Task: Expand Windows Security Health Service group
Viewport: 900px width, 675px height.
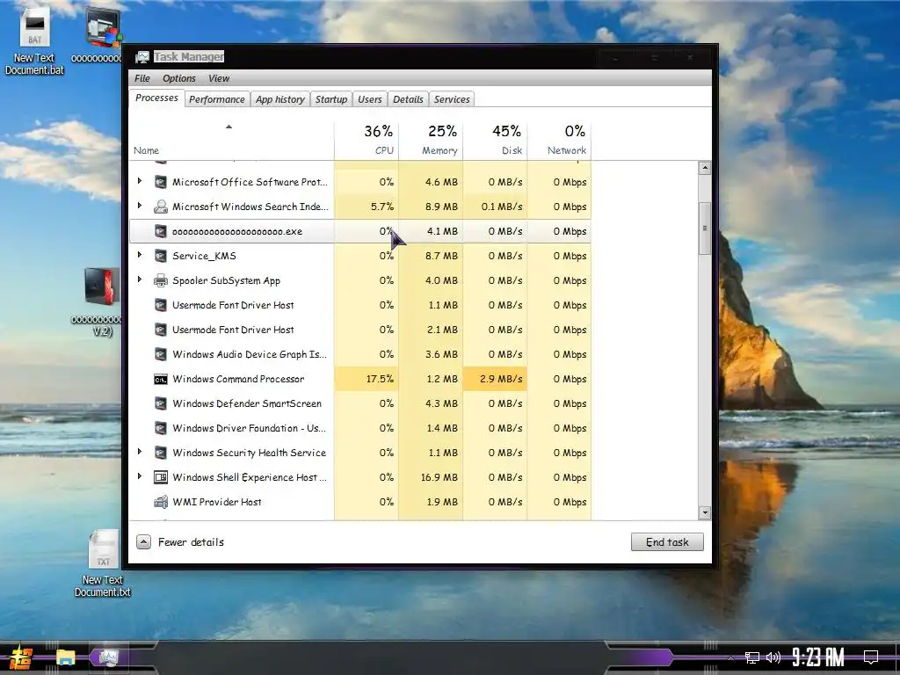Action: click(x=140, y=452)
